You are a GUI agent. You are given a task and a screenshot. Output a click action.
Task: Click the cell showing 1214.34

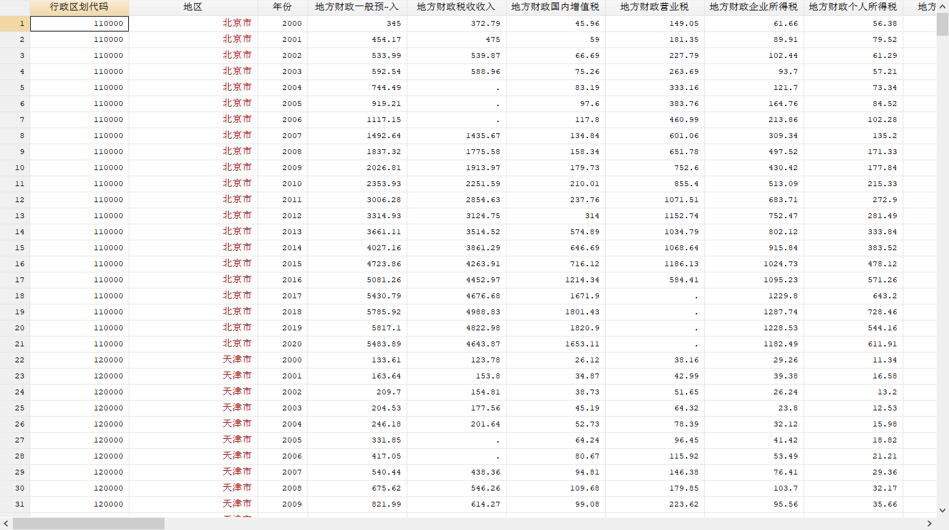[x=556, y=280]
